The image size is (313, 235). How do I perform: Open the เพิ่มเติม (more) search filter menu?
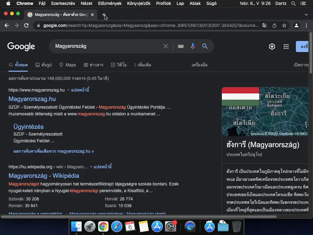tap(142, 65)
